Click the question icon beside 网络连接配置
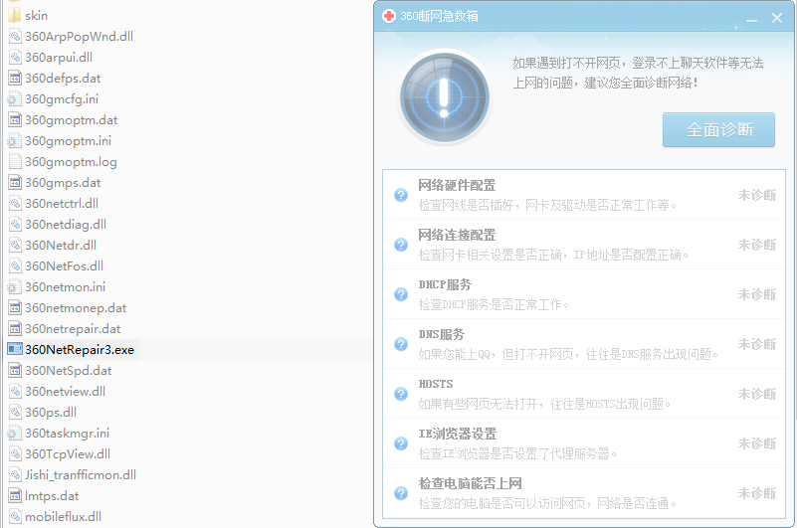Image resolution: width=797 pixels, height=528 pixels. [401, 245]
